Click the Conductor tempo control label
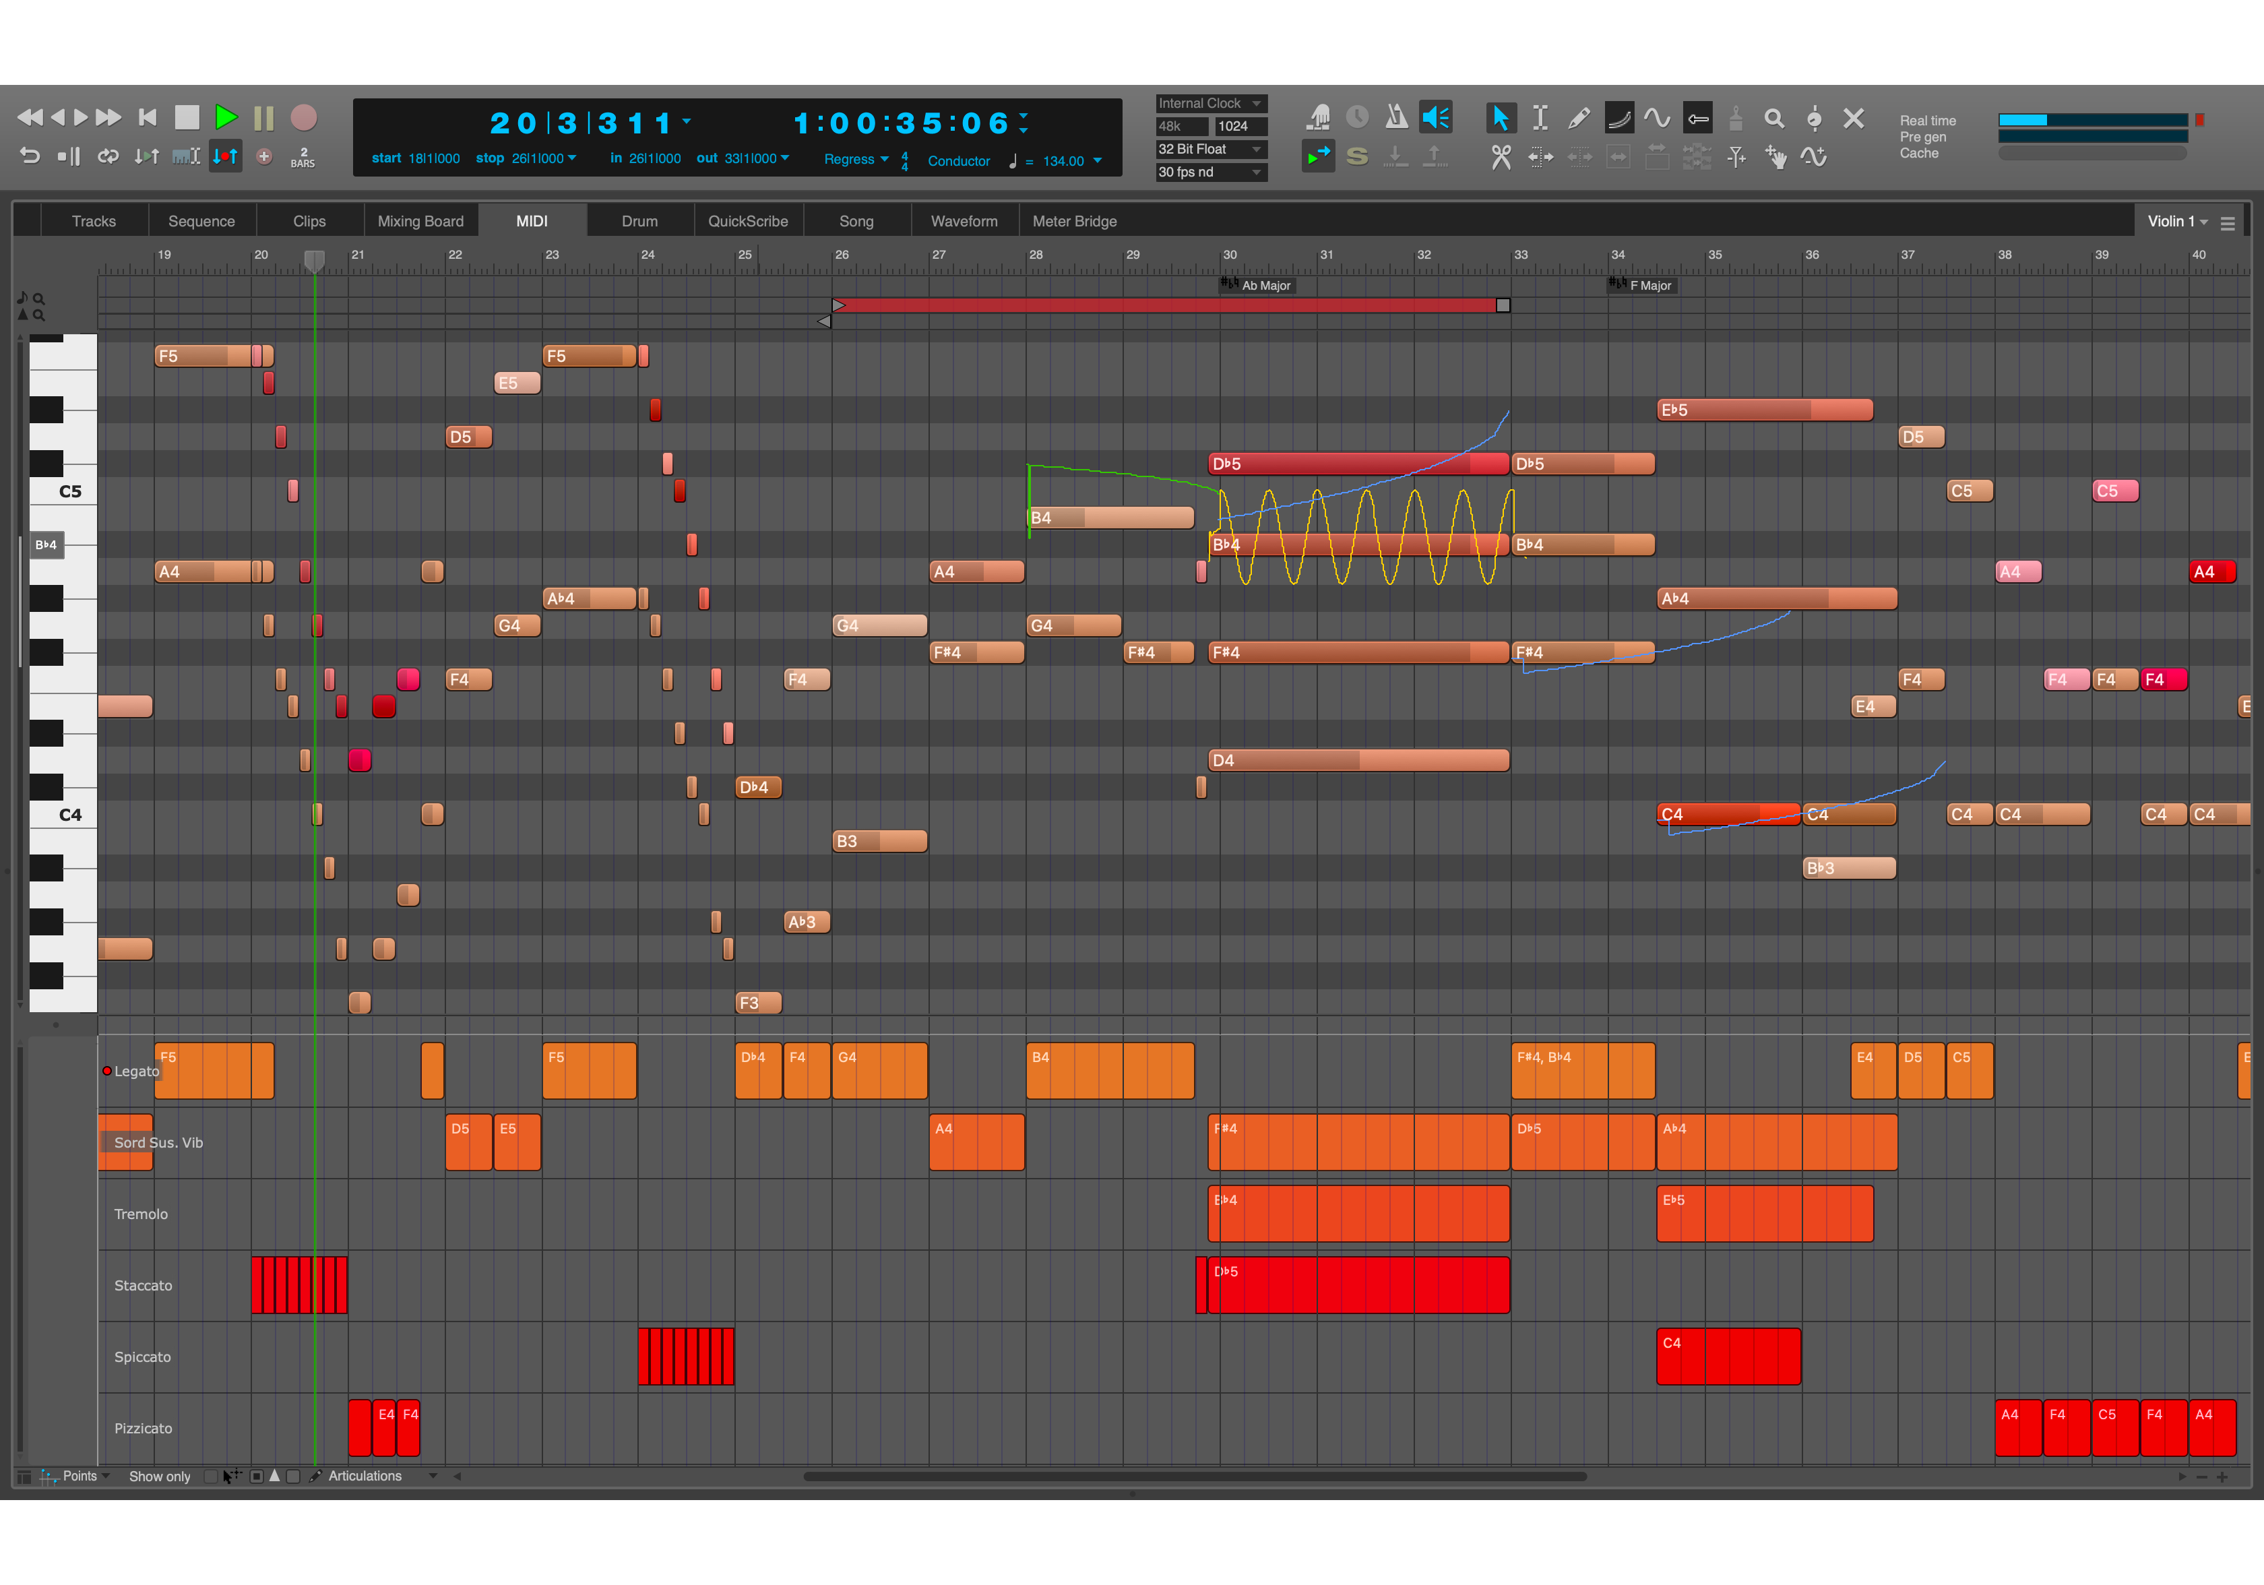Image resolution: width=2264 pixels, height=1585 pixels. click(958, 161)
